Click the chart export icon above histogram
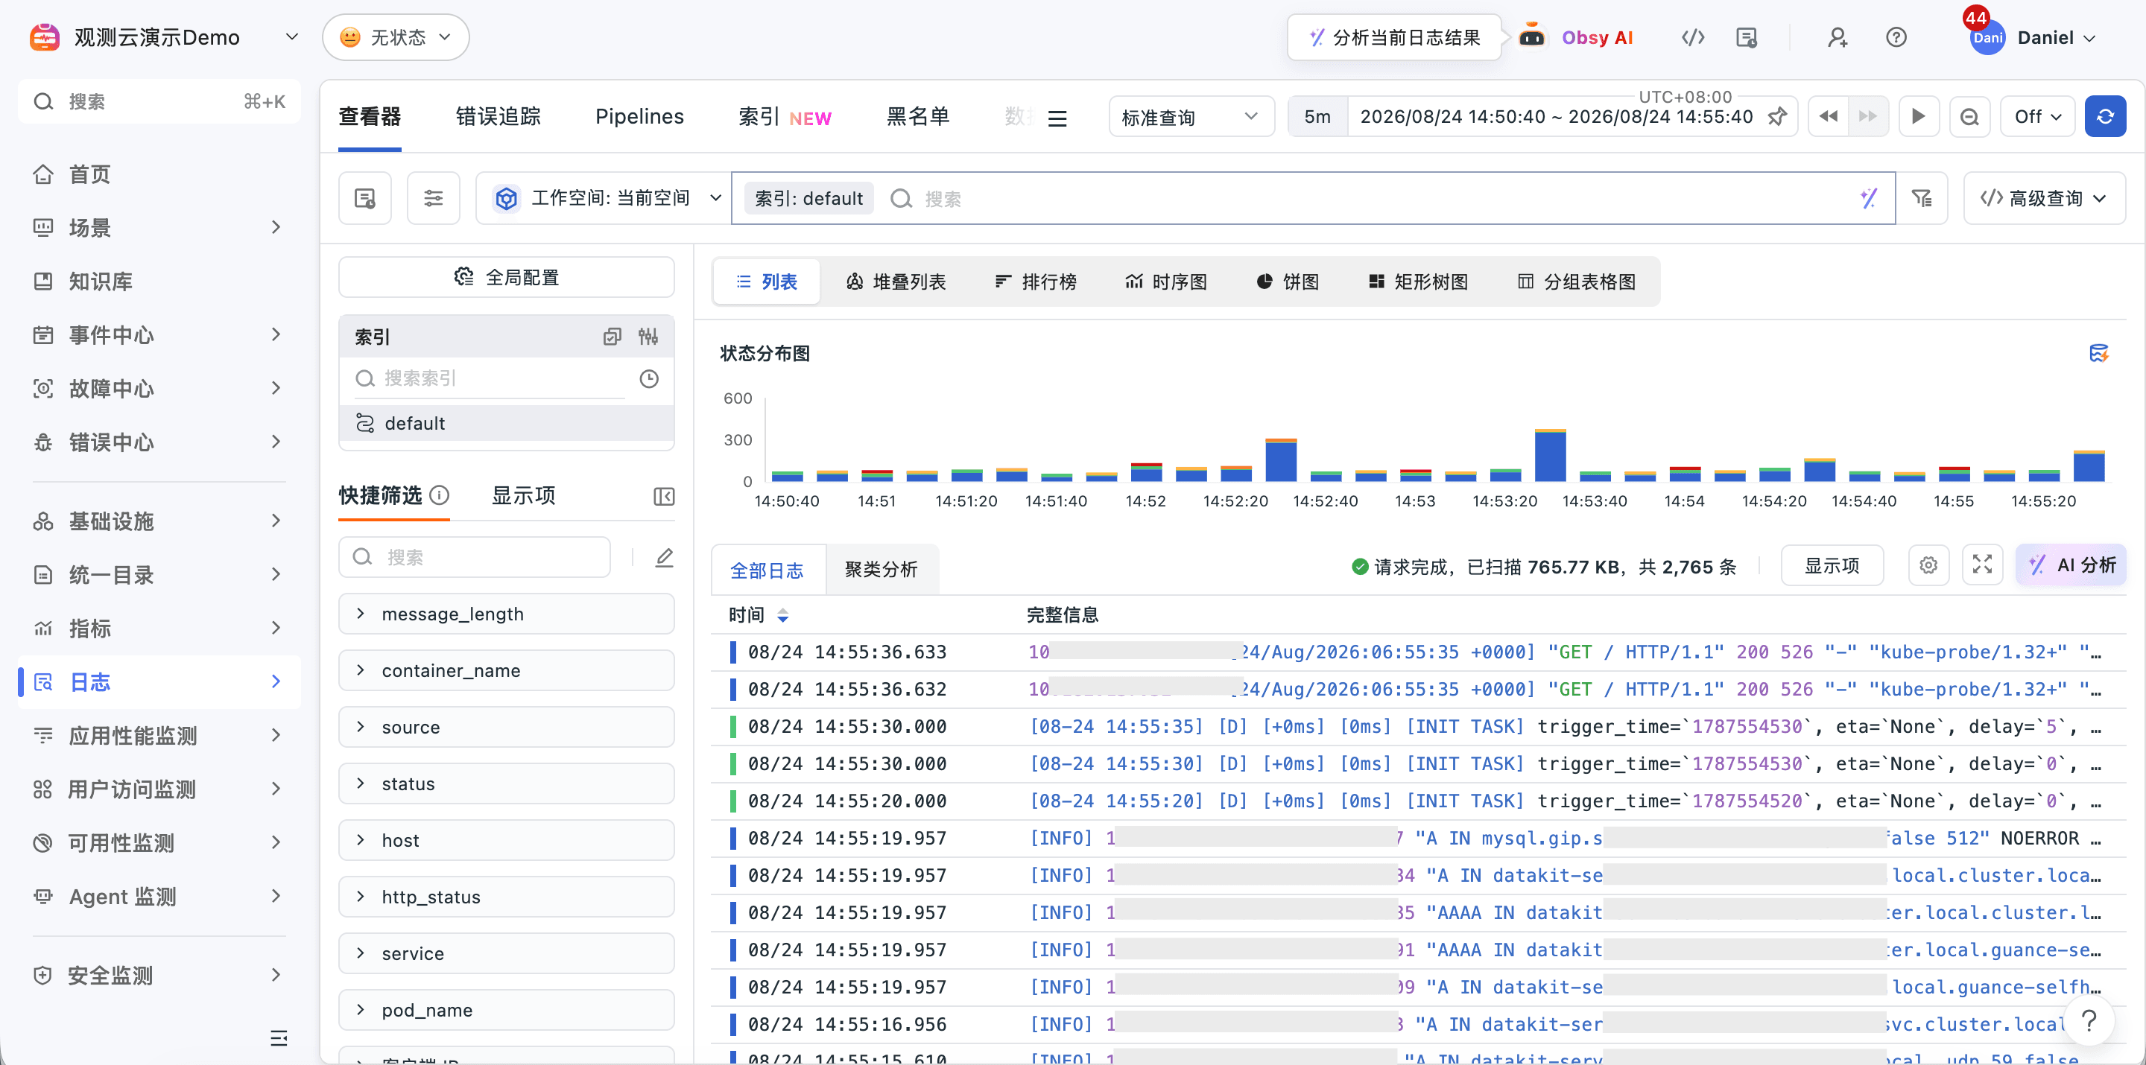 [2098, 354]
